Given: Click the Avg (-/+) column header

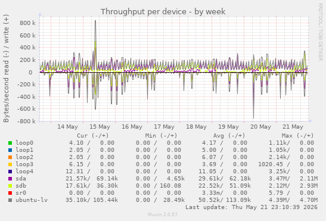Looking at the screenshot, I should 229,136.
